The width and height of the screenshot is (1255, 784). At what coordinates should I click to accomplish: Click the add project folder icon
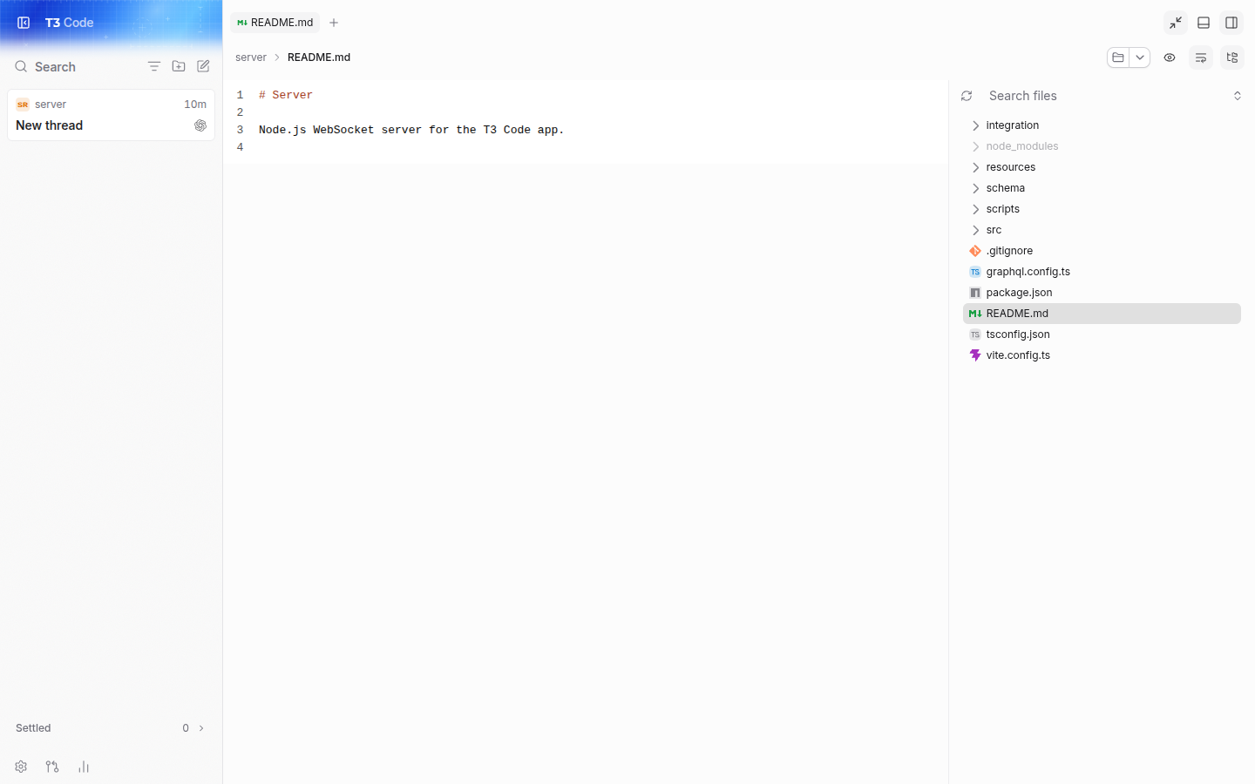pyautogui.click(x=179, y=66)
